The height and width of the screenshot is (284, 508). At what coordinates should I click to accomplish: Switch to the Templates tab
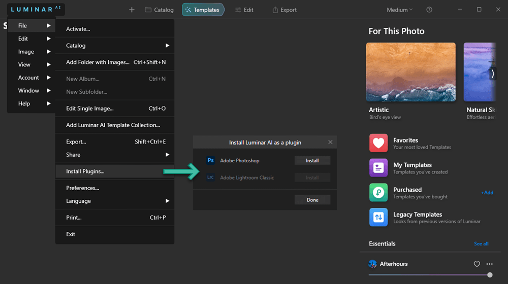pos(203,10)
